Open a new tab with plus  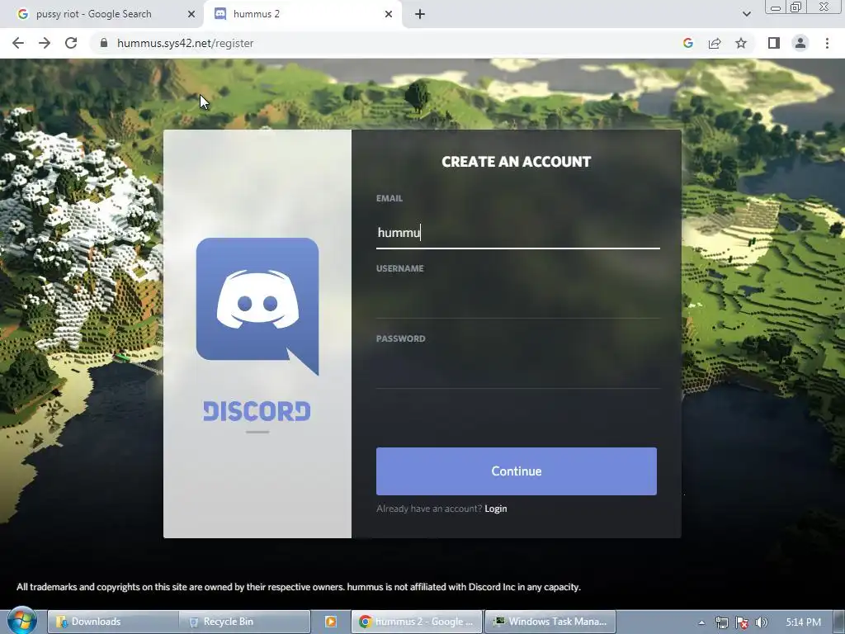pyautogui.click(x=420, y=14)
